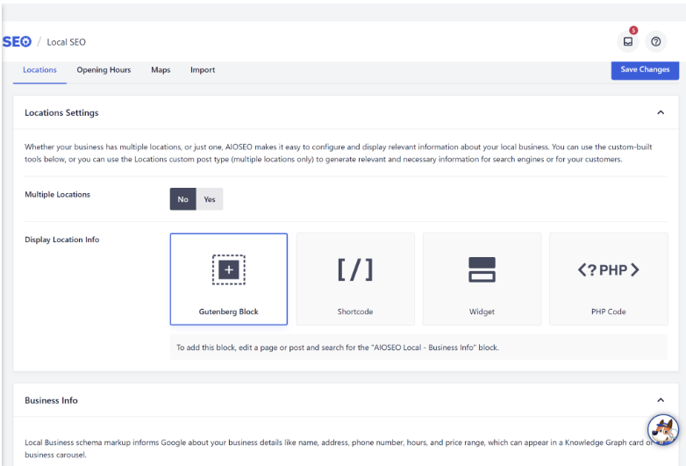Go to the Import tab
686x466 pixels.
point(203,70)
